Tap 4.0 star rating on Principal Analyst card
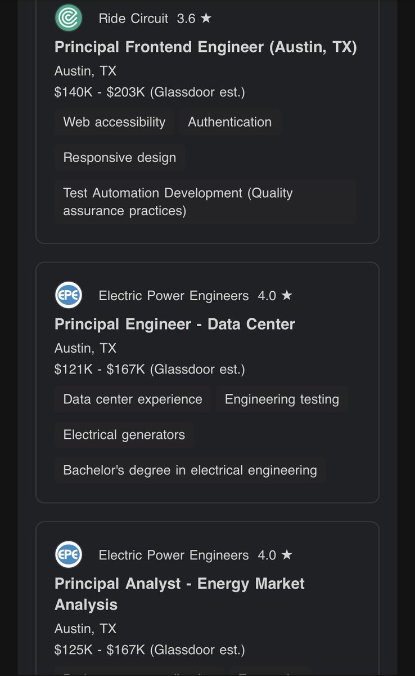Screen dimensions: 415x676 coord(275,555)
